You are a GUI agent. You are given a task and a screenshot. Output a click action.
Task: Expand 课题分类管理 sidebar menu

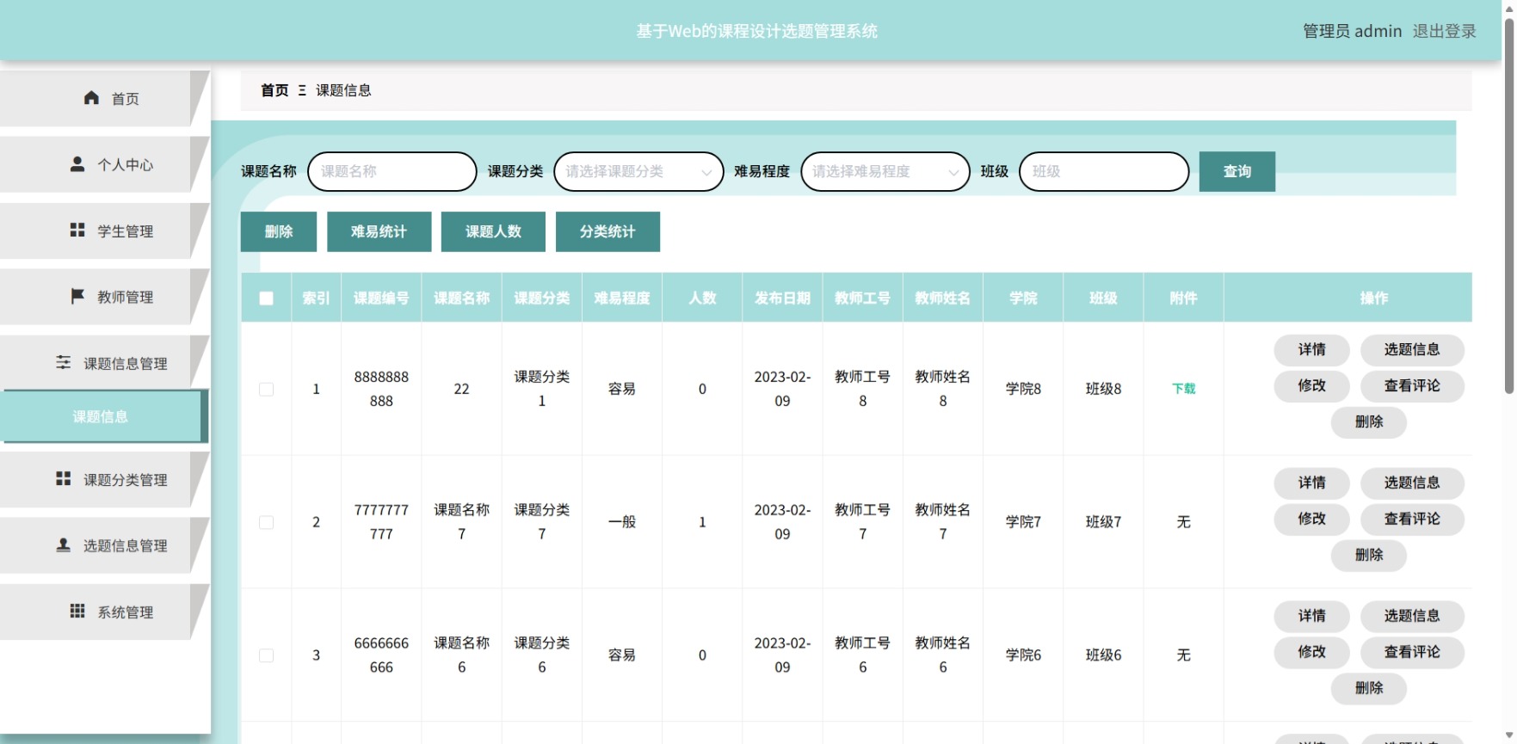pos(105,479)
